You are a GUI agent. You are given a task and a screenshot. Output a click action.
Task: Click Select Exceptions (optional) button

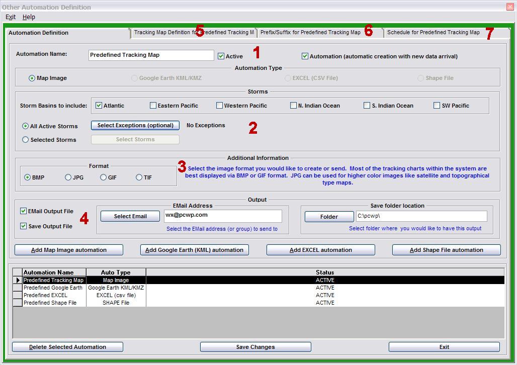pyautogui.click(x=135, y=125)
